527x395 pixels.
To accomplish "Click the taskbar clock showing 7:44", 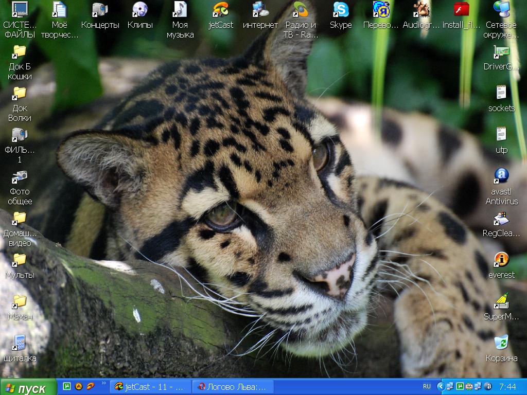I will point(507,386).
